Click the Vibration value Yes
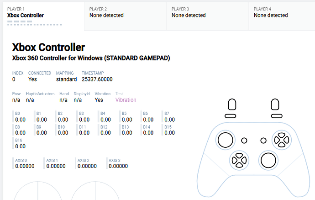This screenshot has width=315, height=200. (x=99, y=100)
